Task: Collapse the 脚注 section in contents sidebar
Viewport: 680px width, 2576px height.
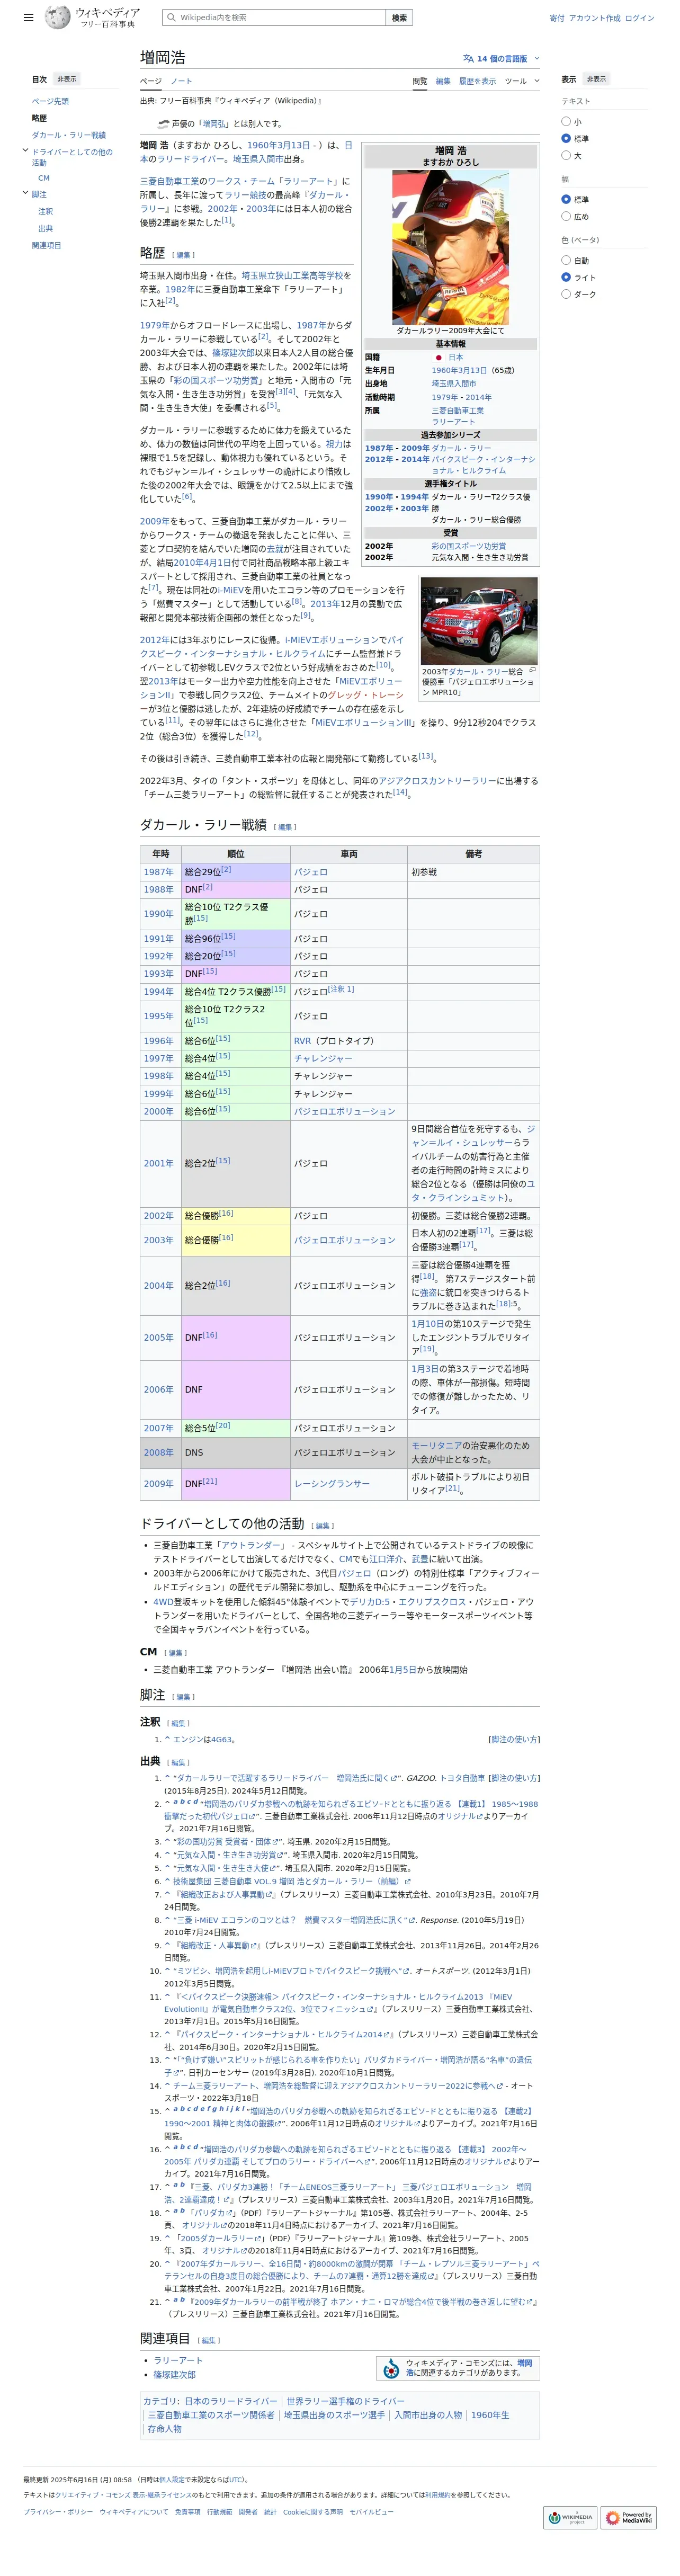Action: click(25, 193)
